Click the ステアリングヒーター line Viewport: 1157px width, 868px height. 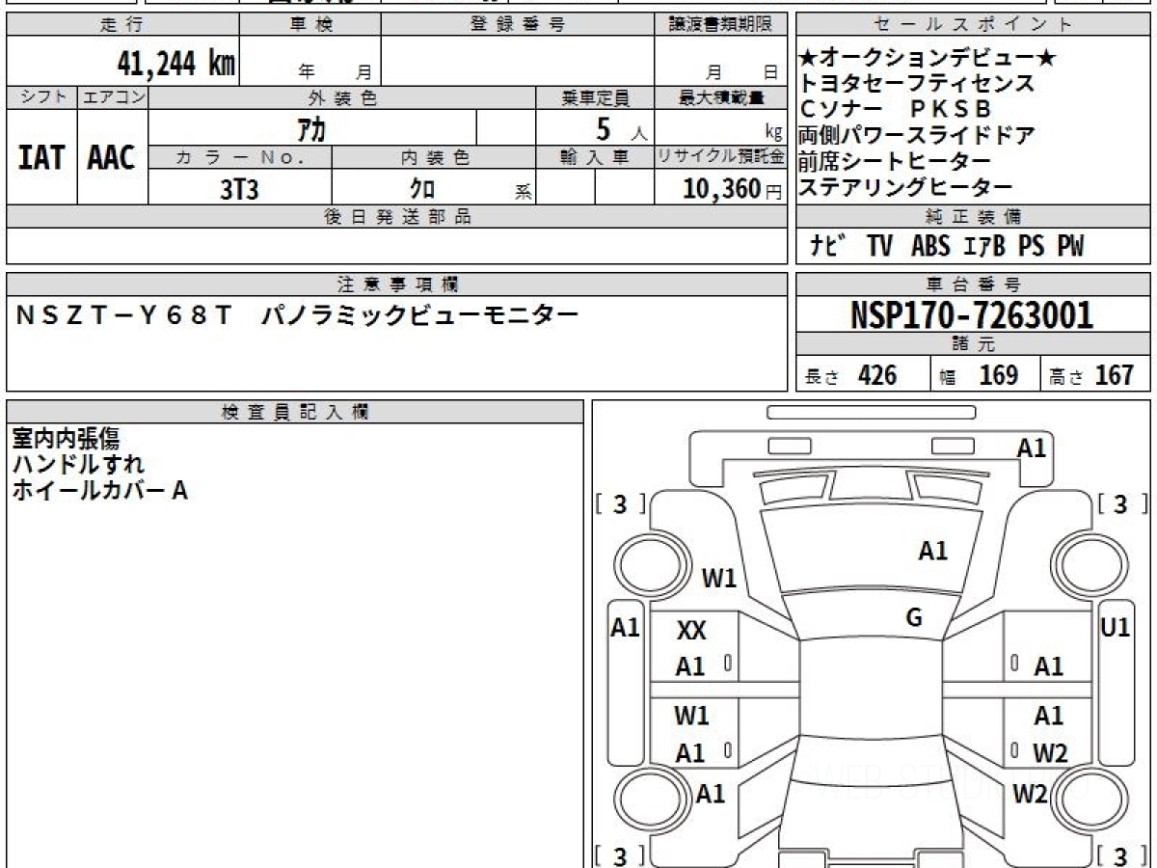tap(905, 187)
